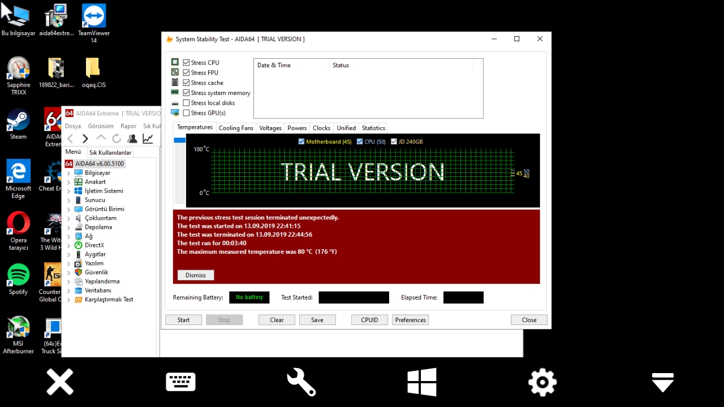Select the oqaq.CIS folder icon
The height and width of the screenshot is (407, 724).
pos(94,72)
